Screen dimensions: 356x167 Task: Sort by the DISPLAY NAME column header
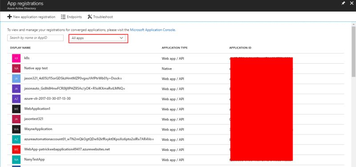(x=20, y=48)
